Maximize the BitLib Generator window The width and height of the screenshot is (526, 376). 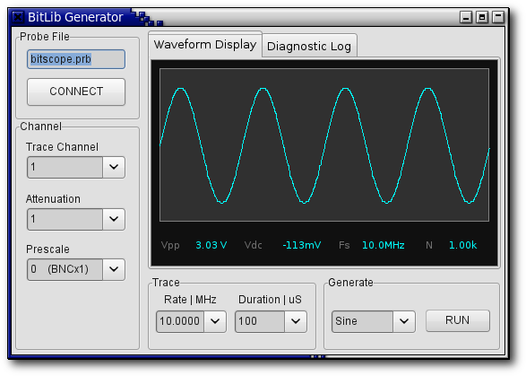[482, 17]
